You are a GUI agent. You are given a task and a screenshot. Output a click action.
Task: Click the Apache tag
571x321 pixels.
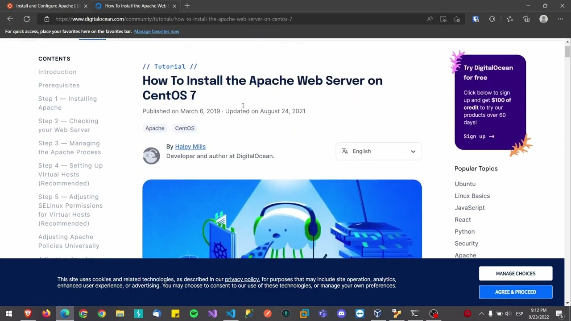[x=155, y=128]
